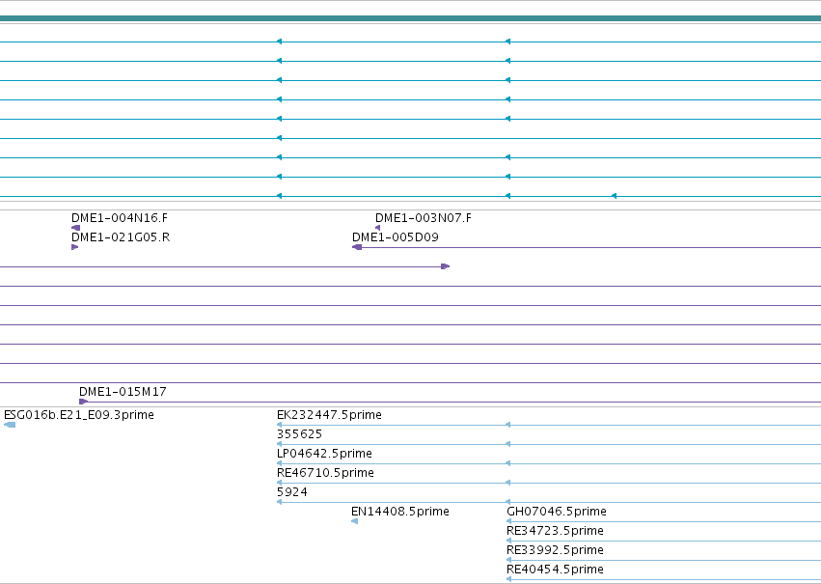The image size is (821, 584).
Task: Select the LP04642.5prime feature label
Action: pos(324,454)
